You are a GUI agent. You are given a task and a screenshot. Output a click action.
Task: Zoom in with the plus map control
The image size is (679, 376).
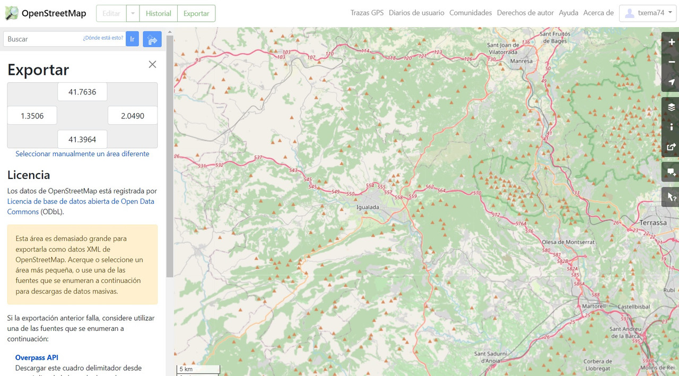(x=671, y=42)
